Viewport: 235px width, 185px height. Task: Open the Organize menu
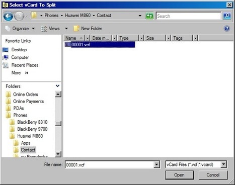point(20,29)
